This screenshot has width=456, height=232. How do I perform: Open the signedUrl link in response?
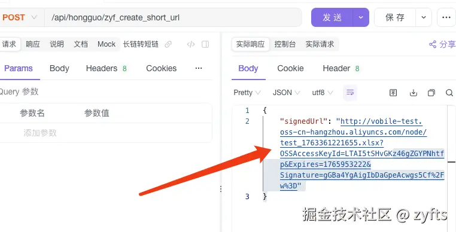tap(362, 154)
